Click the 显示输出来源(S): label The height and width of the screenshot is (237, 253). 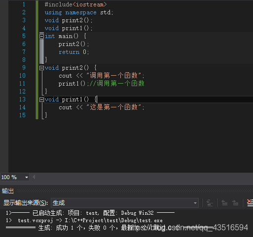[26, 203]
